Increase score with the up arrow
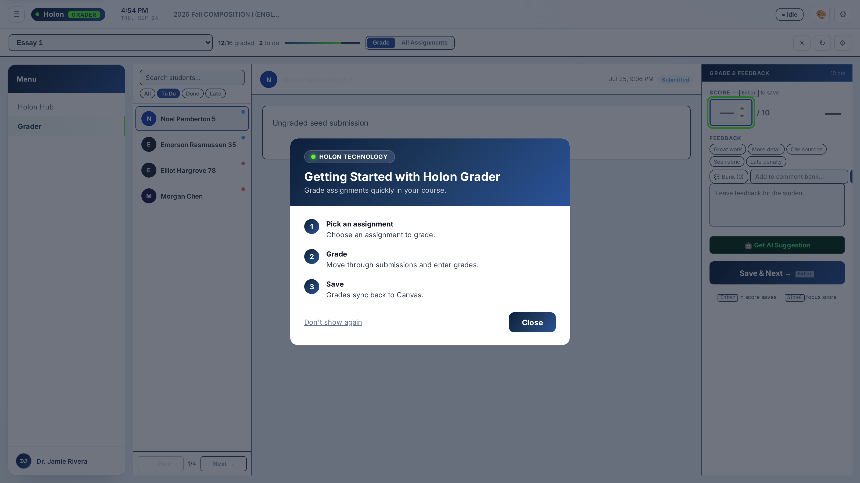The width and height of the screenshot is (860, 483). click(742, 108)
